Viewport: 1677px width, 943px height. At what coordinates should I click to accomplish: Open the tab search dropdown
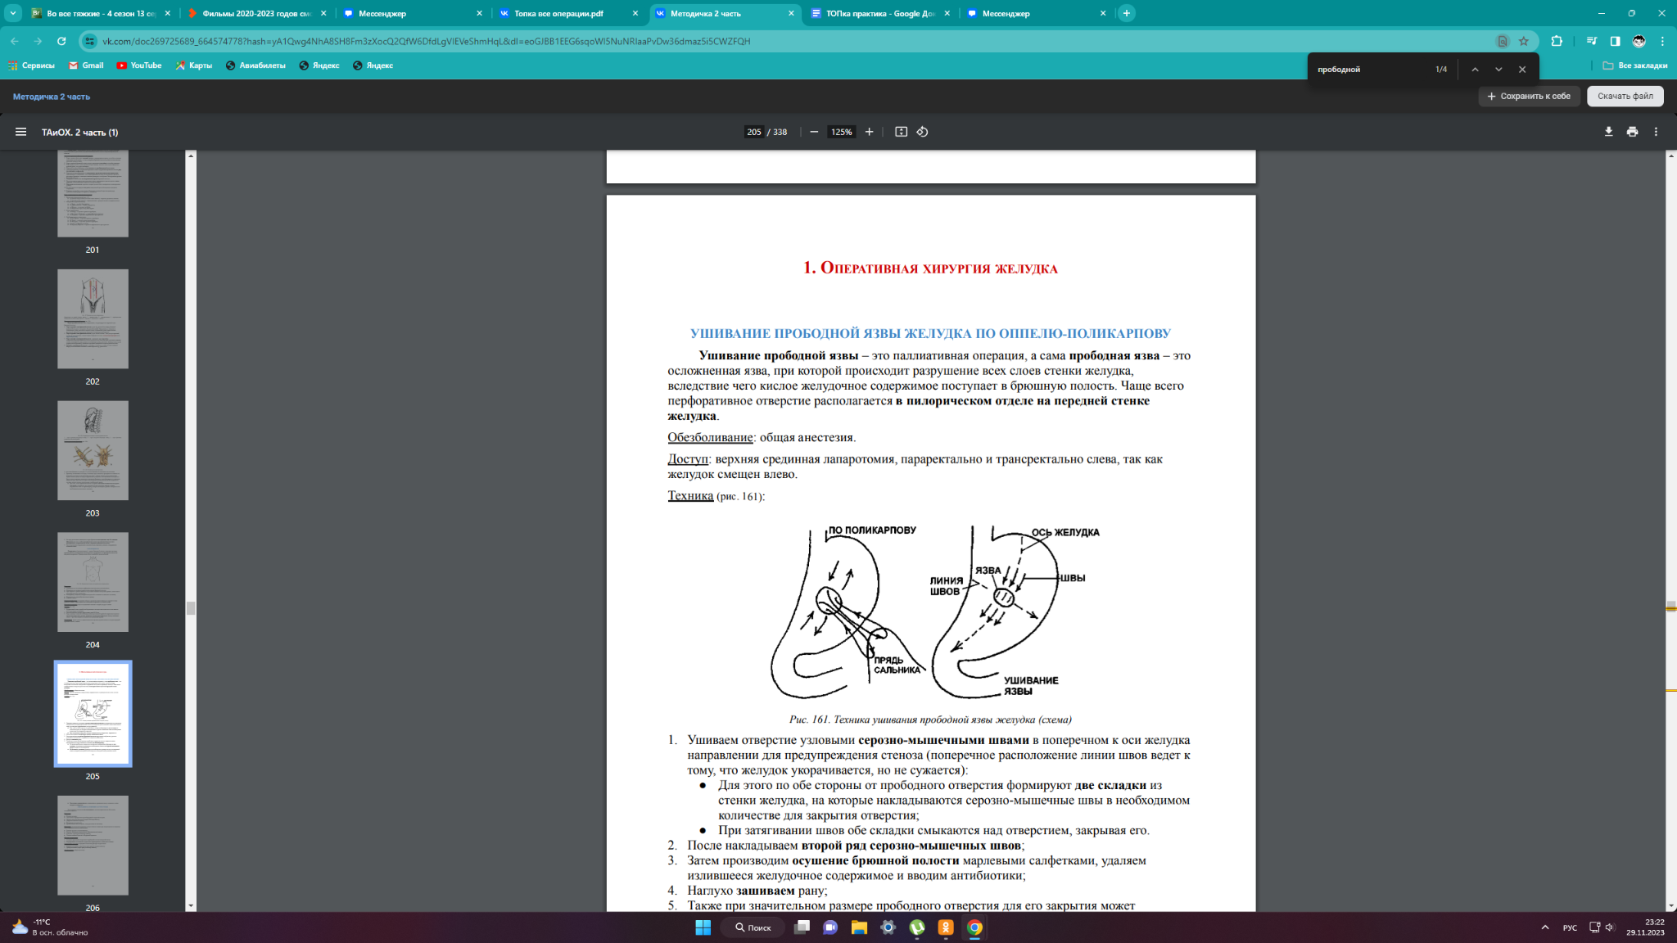click(13, 13)
